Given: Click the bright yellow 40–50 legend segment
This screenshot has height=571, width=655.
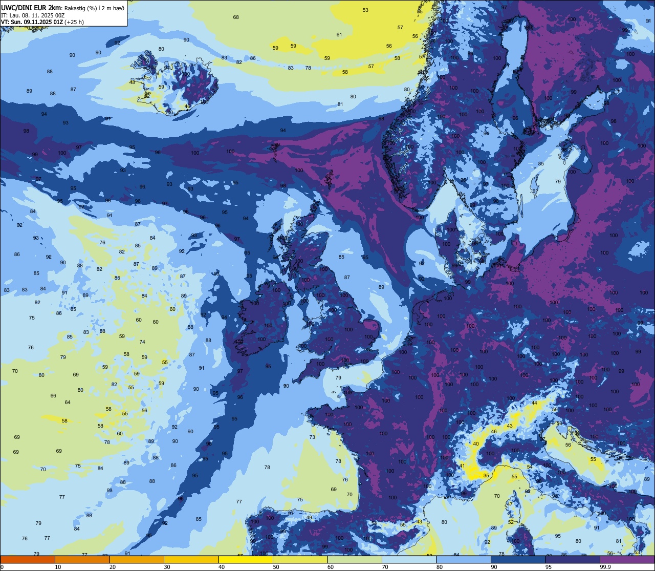Looking at the screenshot, I should (x=246, y=559).
